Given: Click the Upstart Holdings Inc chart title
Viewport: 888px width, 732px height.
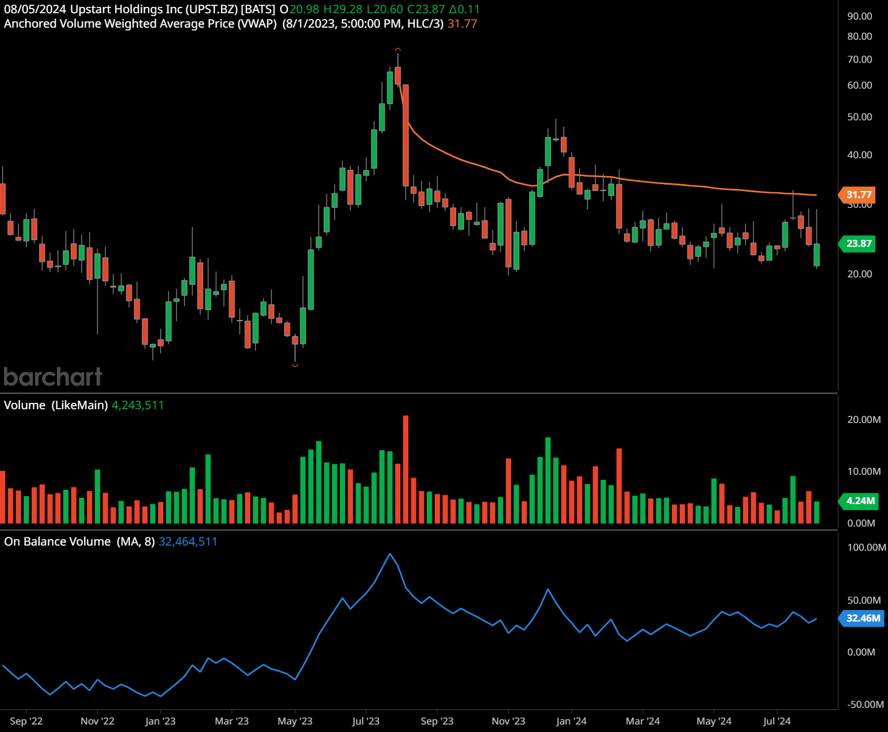Looking at the screenshot, I should coord(140,9).
